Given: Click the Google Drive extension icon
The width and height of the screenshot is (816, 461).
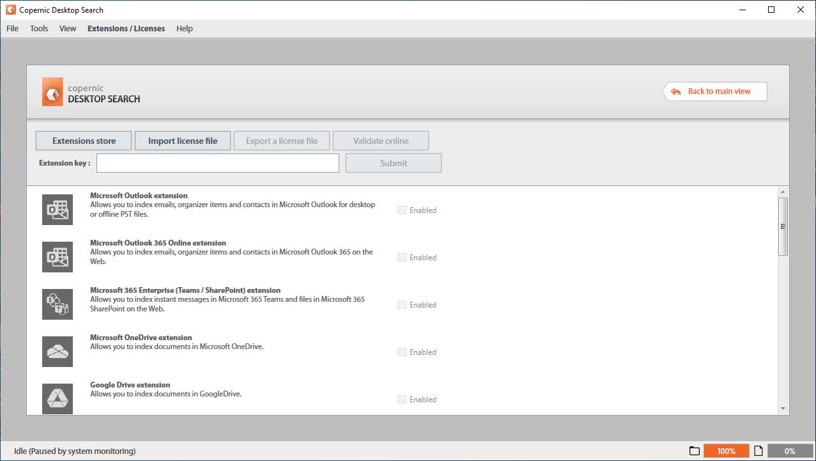Looking at the screenshot, I should point(58,399).
